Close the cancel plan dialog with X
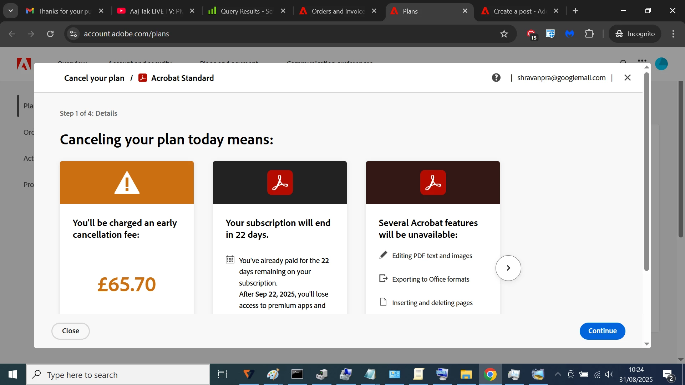Viewport: 685px width, 385px height. [x=628, y=78]
